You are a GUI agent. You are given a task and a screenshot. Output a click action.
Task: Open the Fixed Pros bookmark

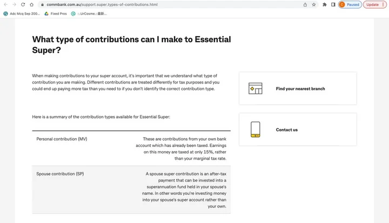[56, 13]
